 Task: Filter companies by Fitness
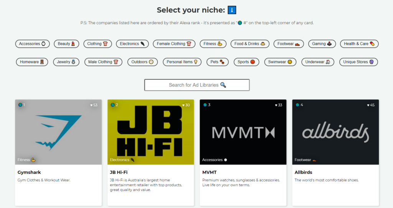213,44
